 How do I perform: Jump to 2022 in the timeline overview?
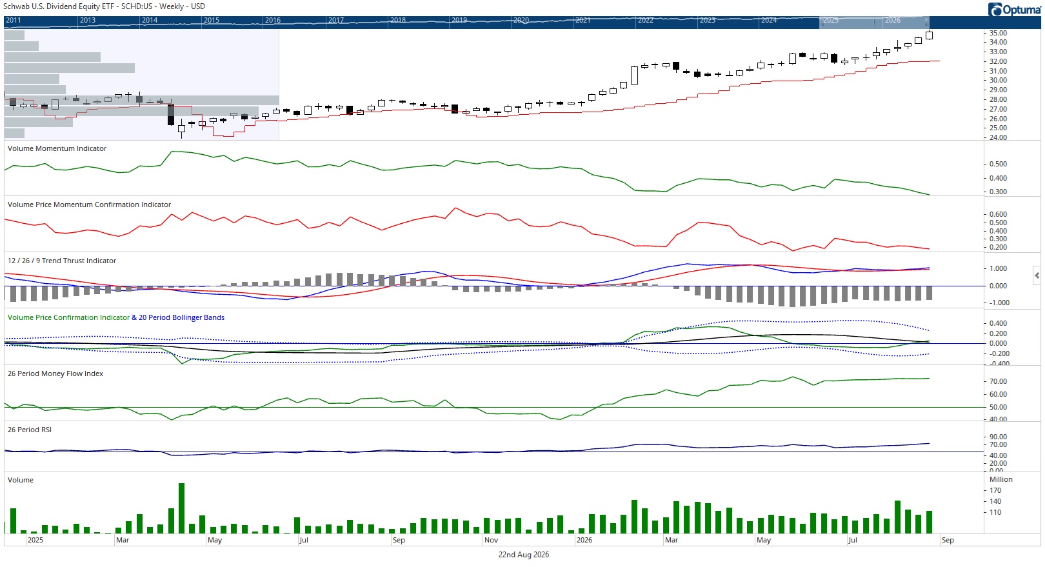tap(646, 20)
